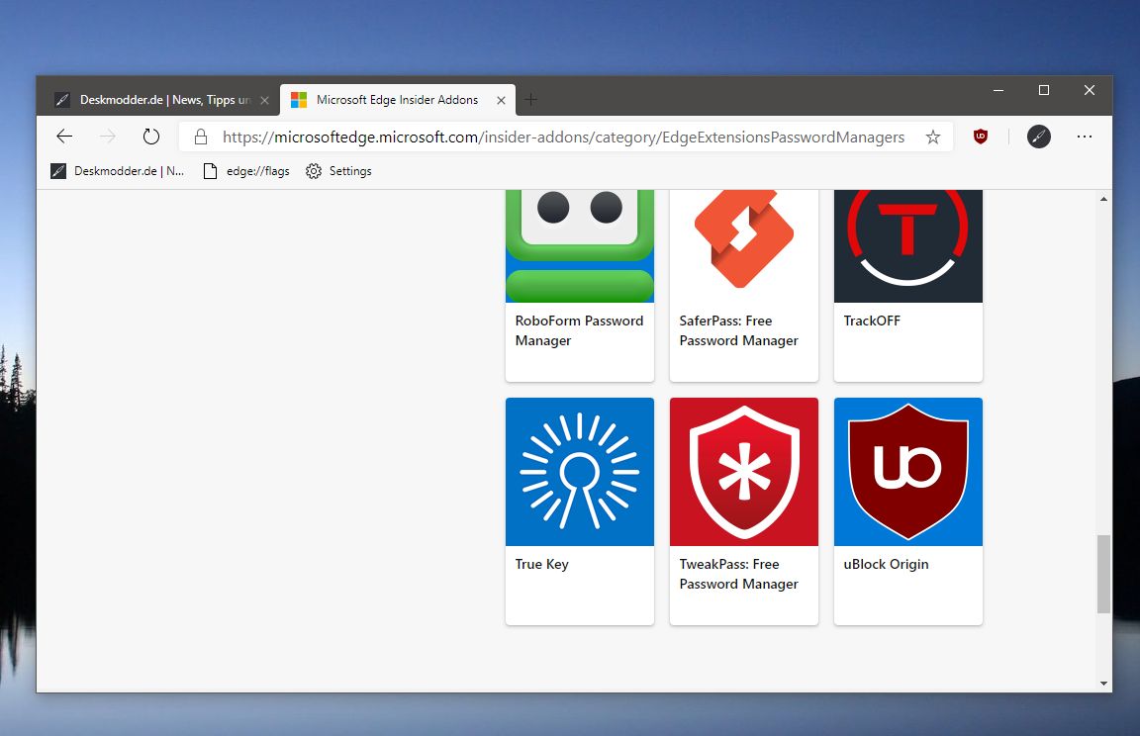1140x736 pixels.
Task: Click the TrackOFF title text
Action: (x=872, y=321)
